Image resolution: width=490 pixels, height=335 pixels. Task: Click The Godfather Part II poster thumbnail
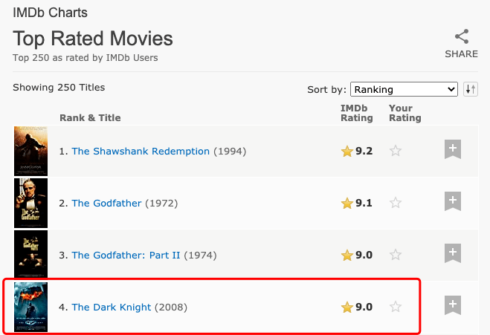(x=31, y=255)
